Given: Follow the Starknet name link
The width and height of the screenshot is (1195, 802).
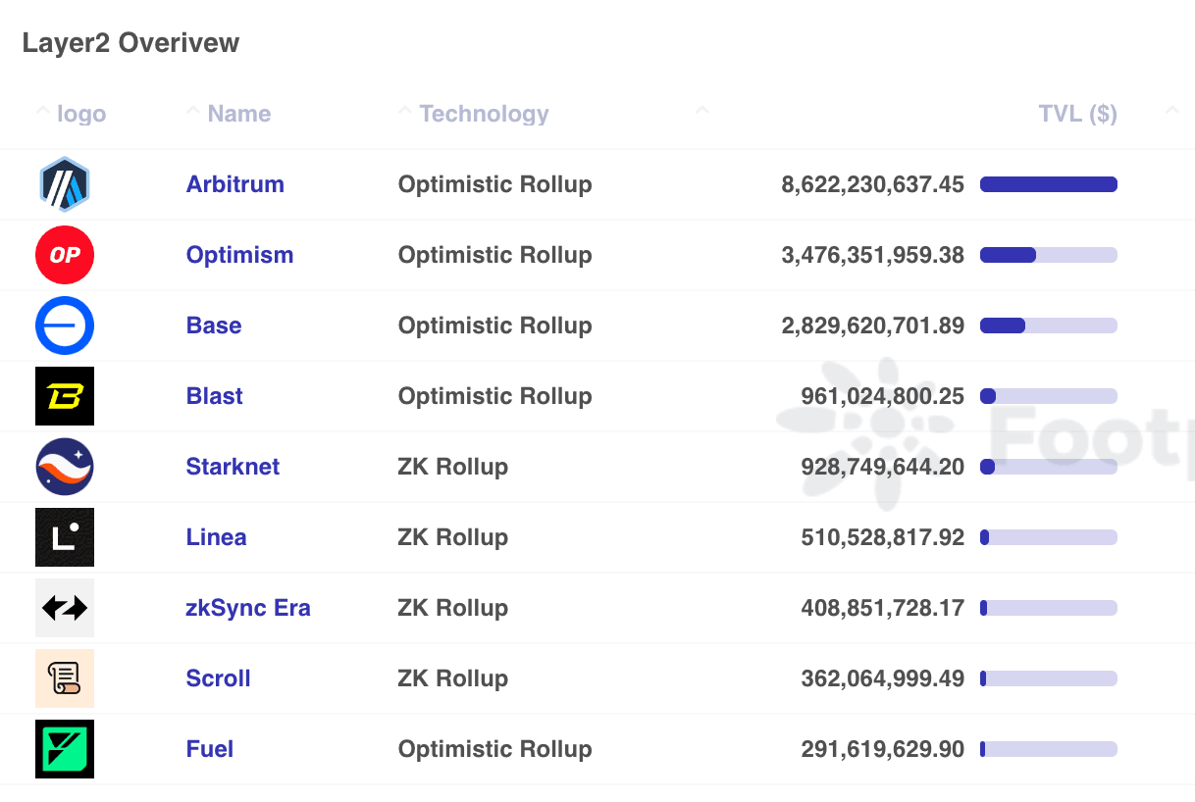Looking at the screenshot, I should coord(234,467).
